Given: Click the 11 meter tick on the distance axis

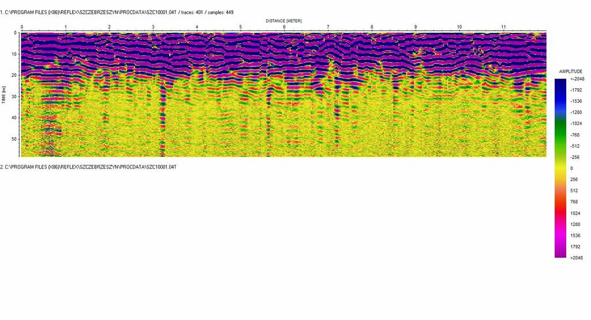Looking at the screenshot, I should (x=503, y=27).
